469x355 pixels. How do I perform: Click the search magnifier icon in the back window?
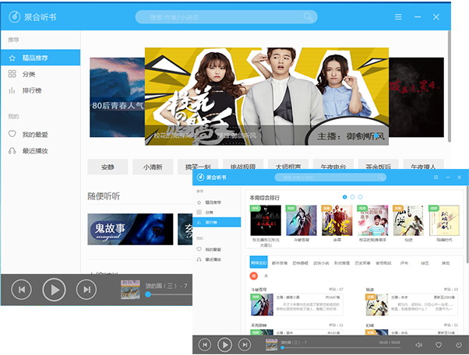click(x=309, y=16)
